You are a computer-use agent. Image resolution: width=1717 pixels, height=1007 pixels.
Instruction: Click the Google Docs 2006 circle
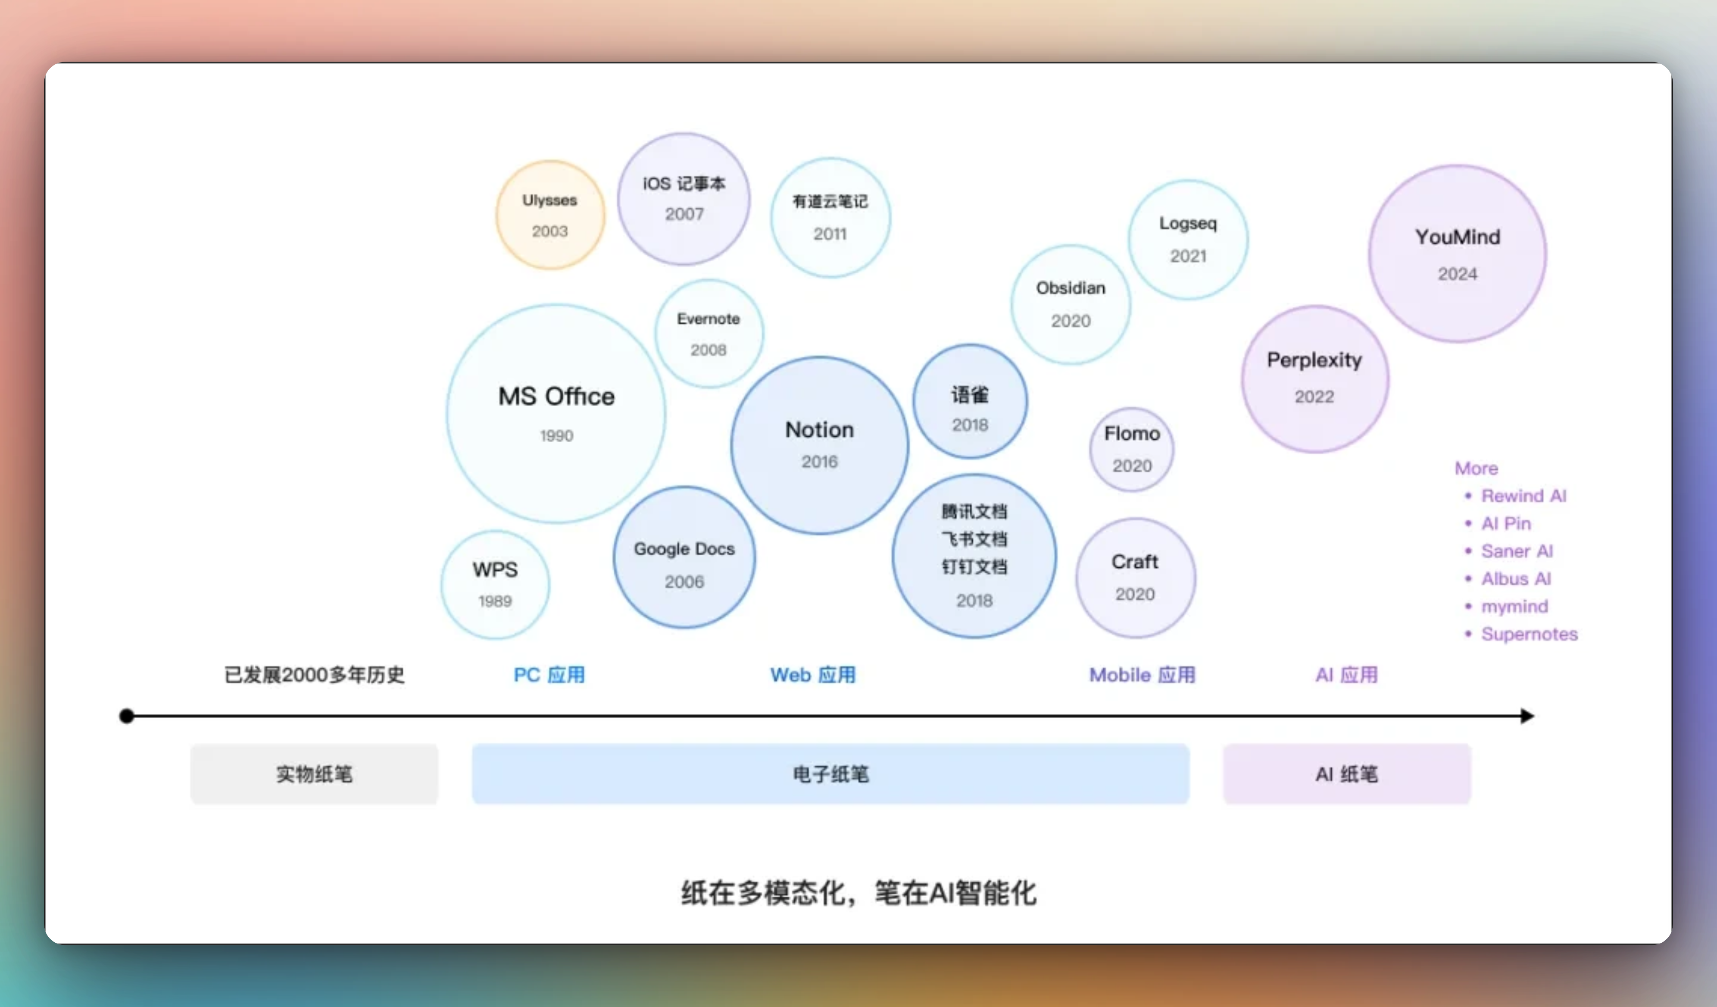click(684, 557)
